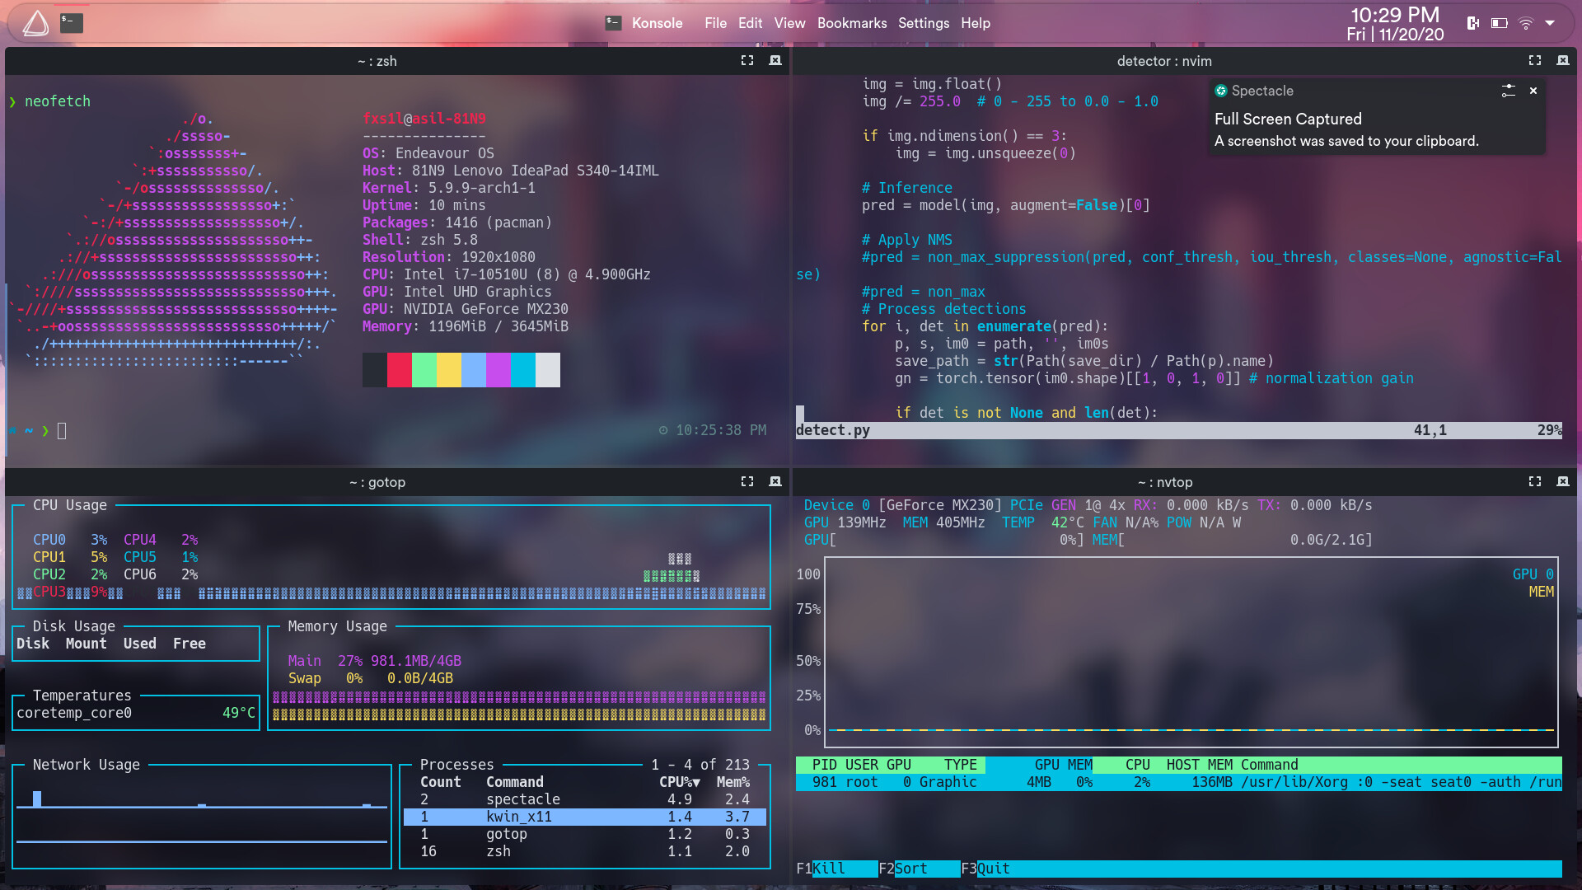Click F2 Sort in nvtop

pos(910,869)
